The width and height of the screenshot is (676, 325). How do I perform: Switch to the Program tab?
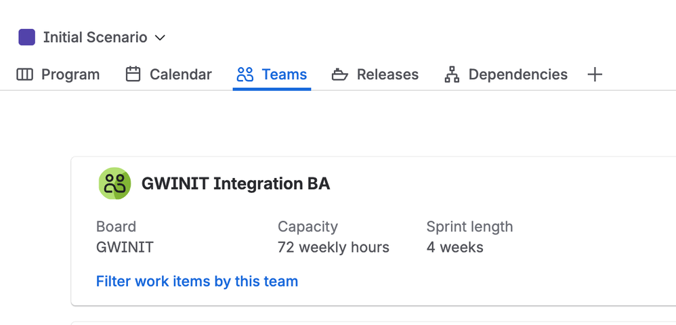click(x=70, y=74)
